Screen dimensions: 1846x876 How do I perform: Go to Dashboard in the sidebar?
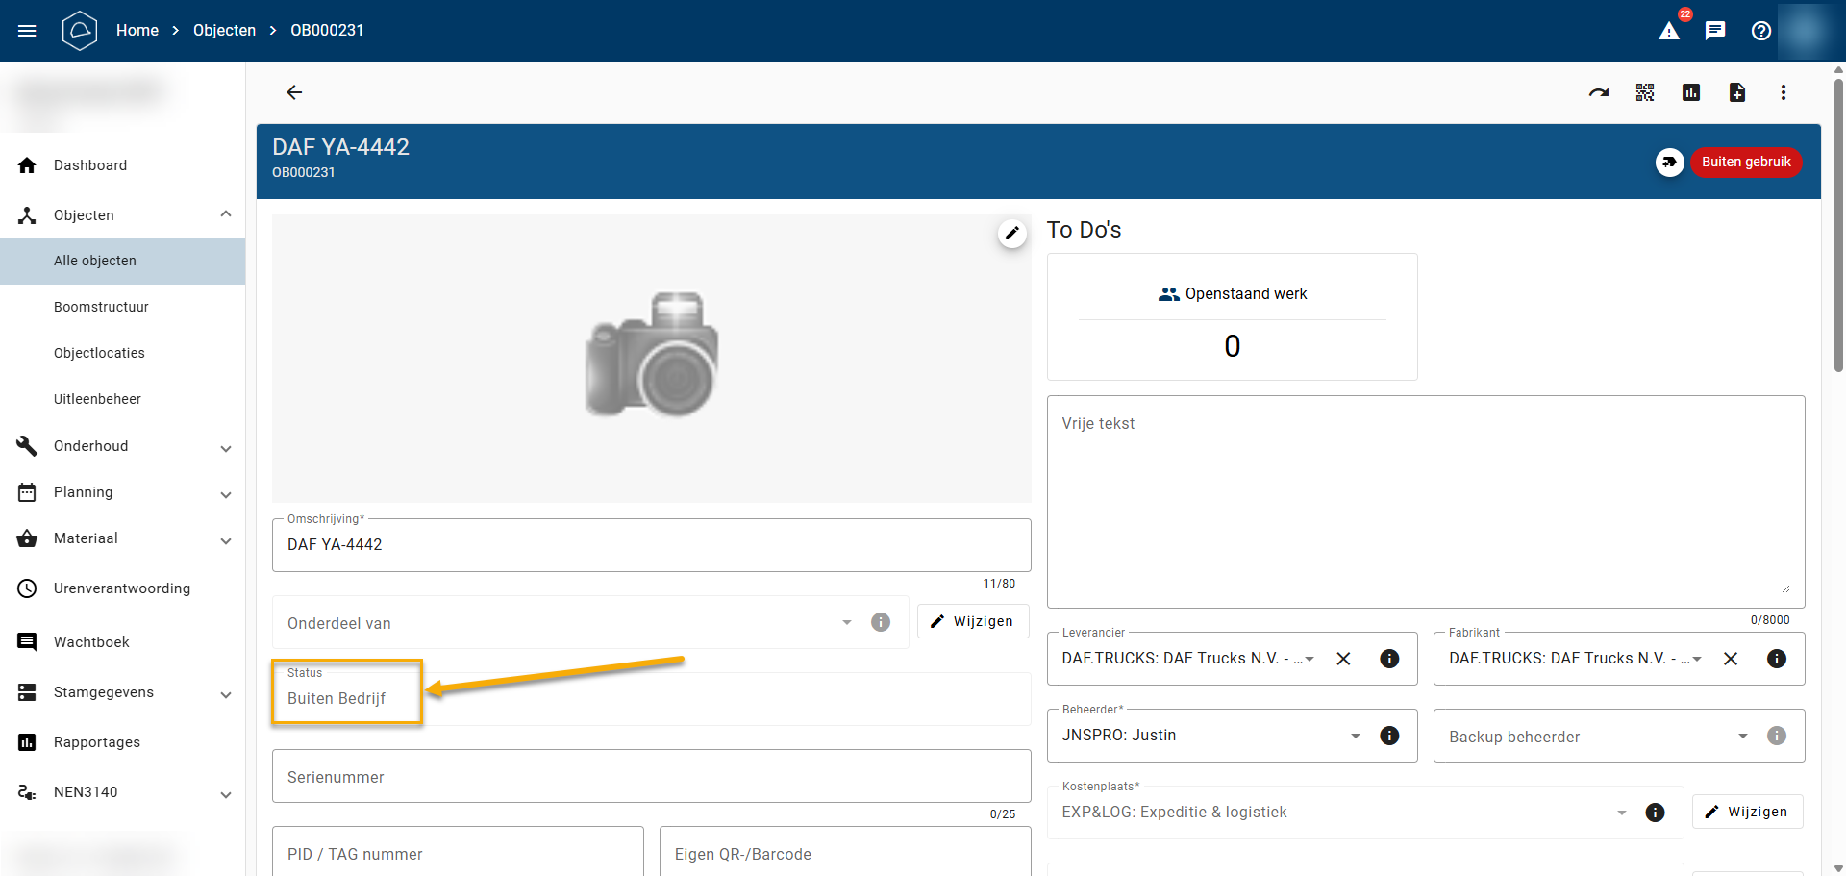(x=90, y=165)
